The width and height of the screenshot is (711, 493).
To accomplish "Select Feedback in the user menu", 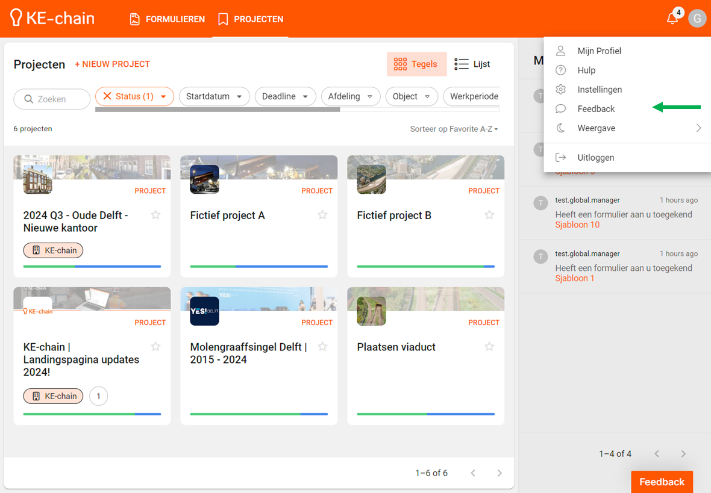I will [x=596, y=109].
